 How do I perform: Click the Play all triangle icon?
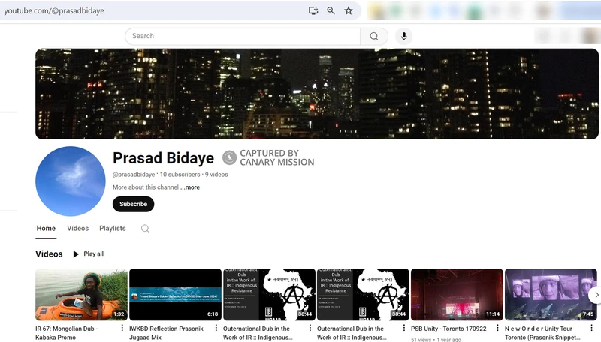[76, 254]
